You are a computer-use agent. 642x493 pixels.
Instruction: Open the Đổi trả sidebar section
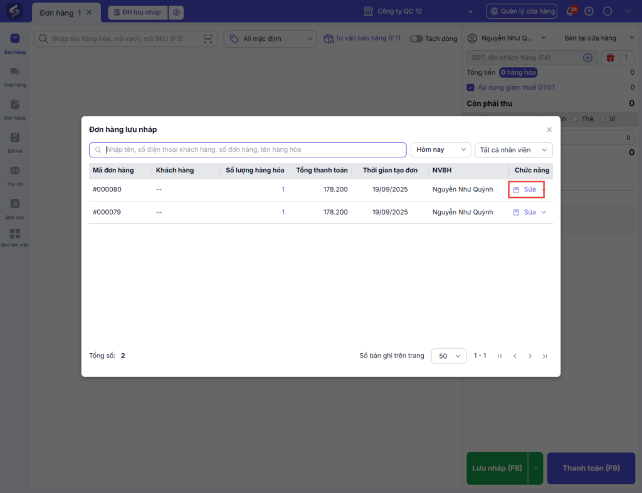point(15,143)
